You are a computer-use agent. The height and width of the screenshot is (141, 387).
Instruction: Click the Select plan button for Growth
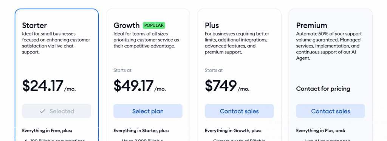tap(148, 111)
